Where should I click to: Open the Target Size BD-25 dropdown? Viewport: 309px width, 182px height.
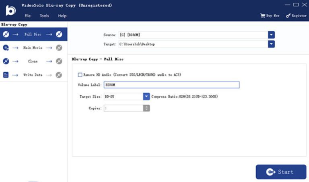(x=146, y=96)
